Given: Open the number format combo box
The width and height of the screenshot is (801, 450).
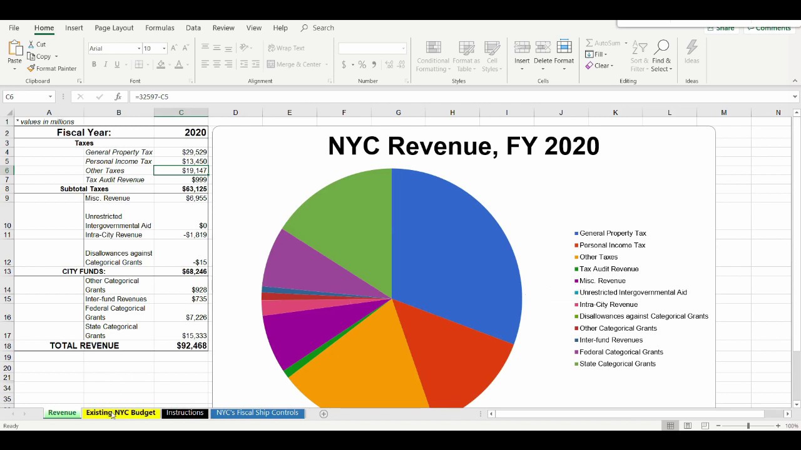Looking at the screenshot, I should coord(372,48).
